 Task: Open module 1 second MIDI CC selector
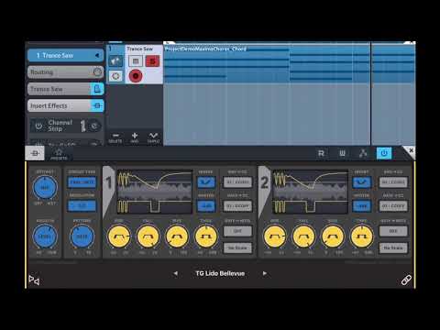(237, 206)
